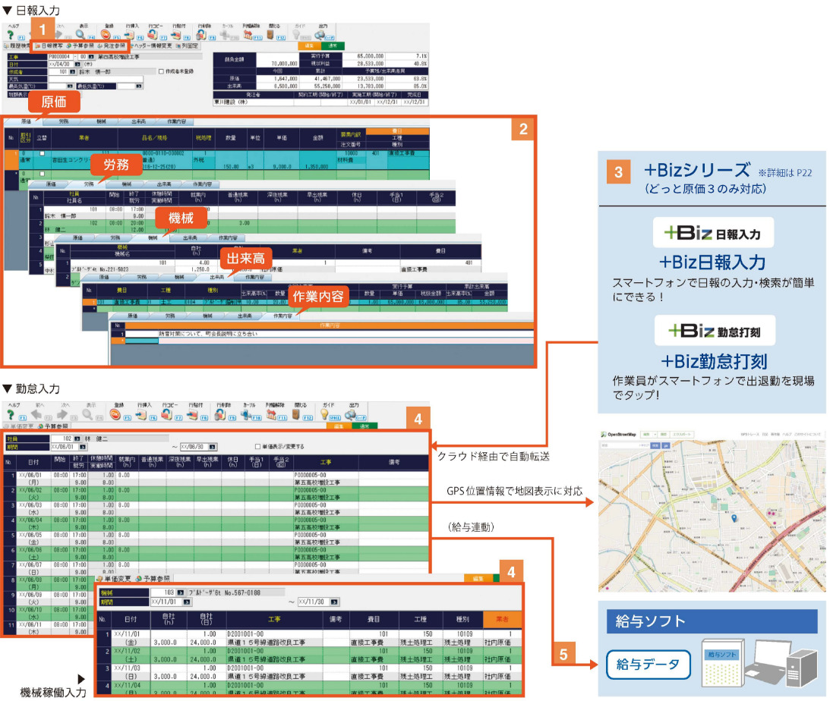830x701 pixels.
Task: Click the 列幅解除 icon in 日報入力
Action: coord(248,35)
